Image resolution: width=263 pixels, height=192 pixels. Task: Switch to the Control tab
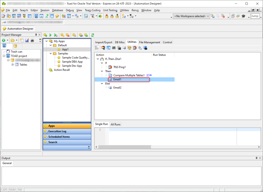[167, 42]
